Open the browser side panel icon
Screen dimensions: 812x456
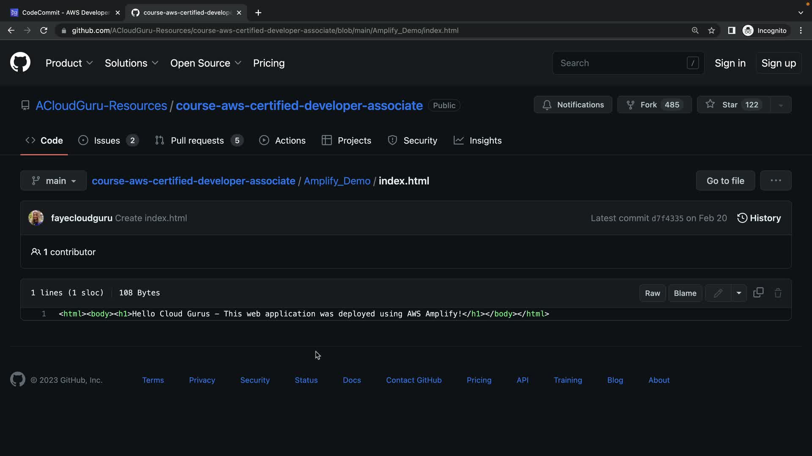tap(731, 30)
